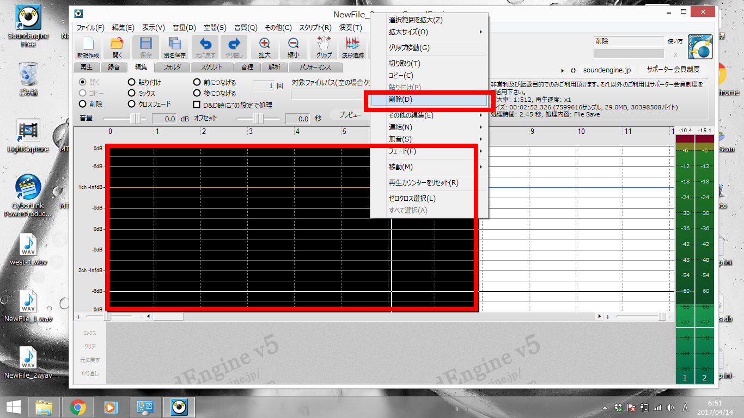Toggle the 波形追跡 waveform tracking icon
Screen dimensions: 744x418
point(353,47)
